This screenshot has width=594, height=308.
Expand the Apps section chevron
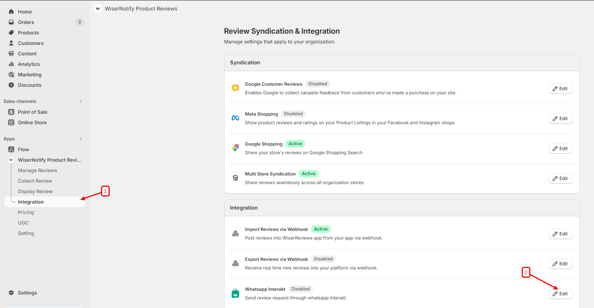coord(81,139)
